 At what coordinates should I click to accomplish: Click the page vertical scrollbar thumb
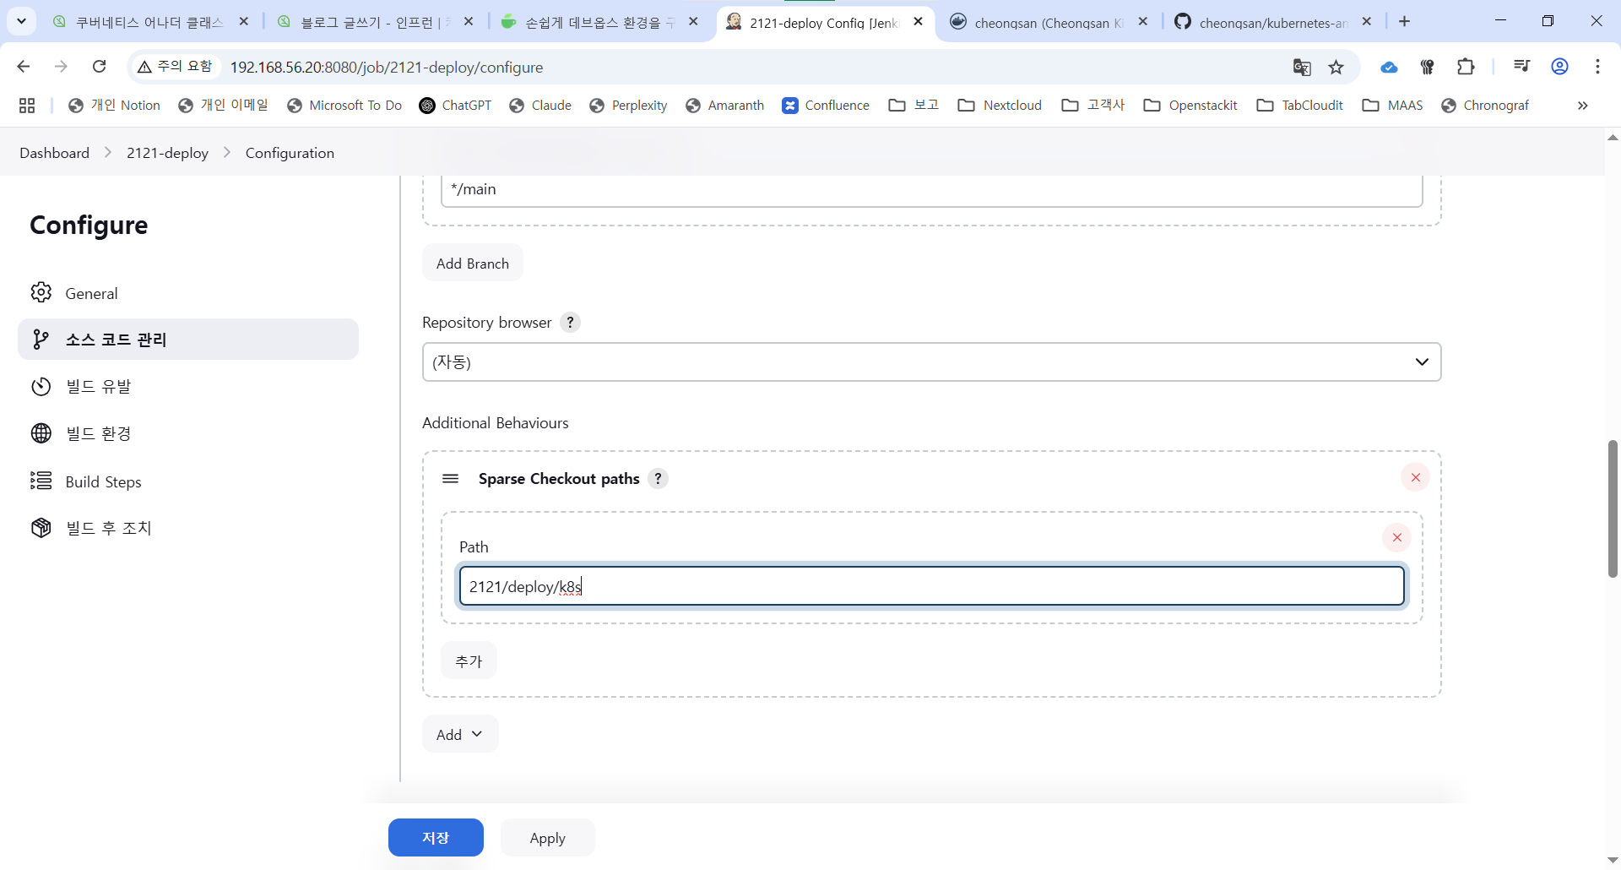(1613, 508)
